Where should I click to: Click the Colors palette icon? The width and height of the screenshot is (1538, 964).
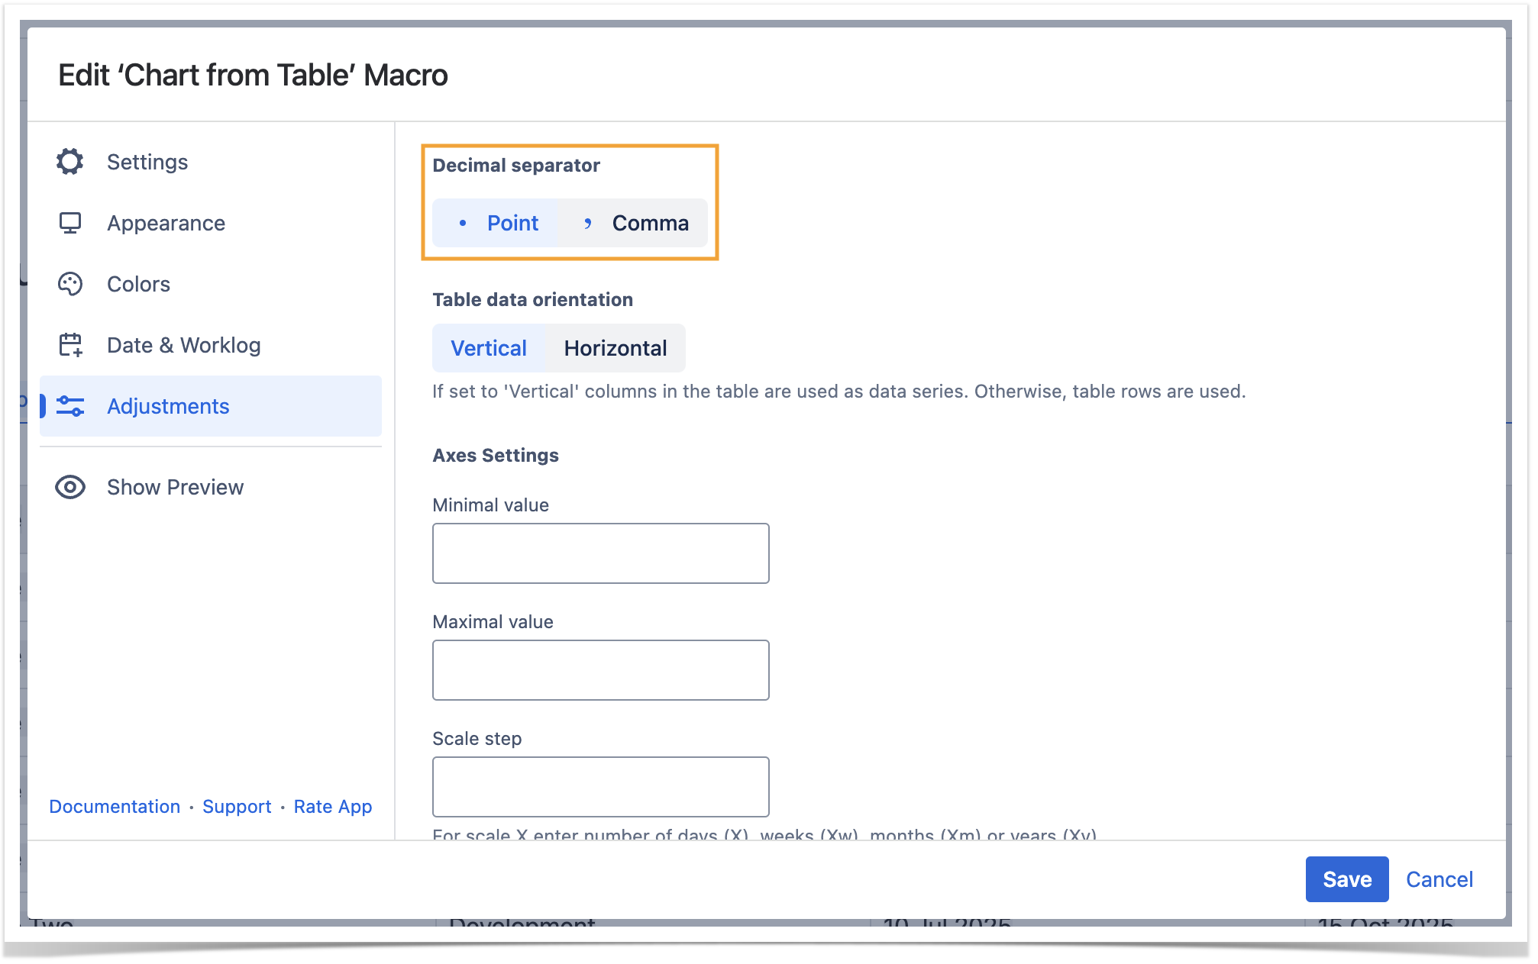point(69,284)
